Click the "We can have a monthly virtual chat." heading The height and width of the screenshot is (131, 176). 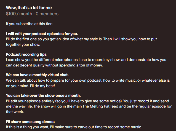(37, 75)
